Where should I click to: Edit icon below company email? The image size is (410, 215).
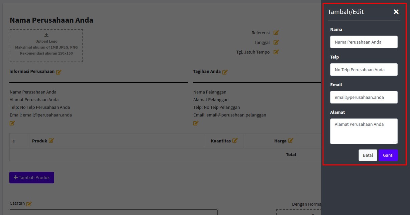[x=12, y=123]
